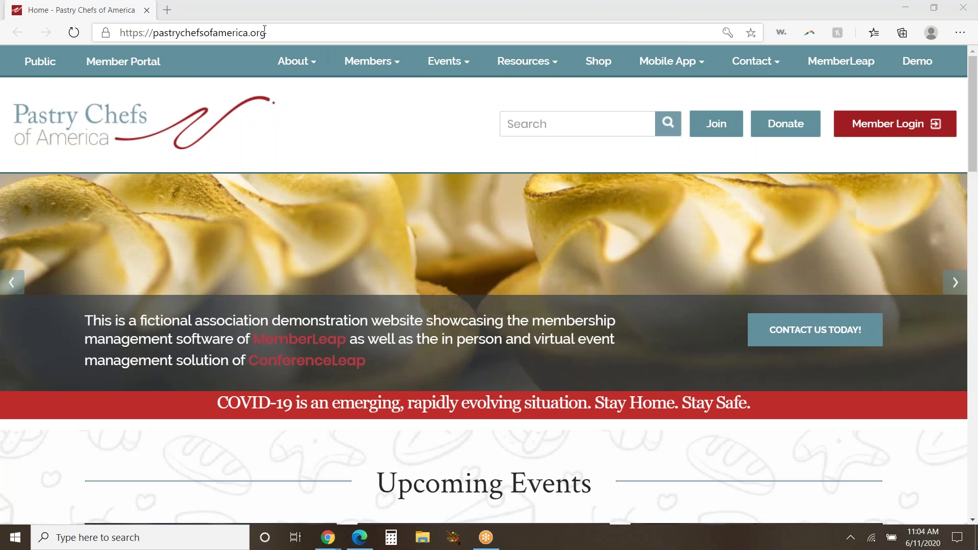Viewport: 978px width, 550px height.
Task: Open the Windows Start menu
Action: (15, 537)
